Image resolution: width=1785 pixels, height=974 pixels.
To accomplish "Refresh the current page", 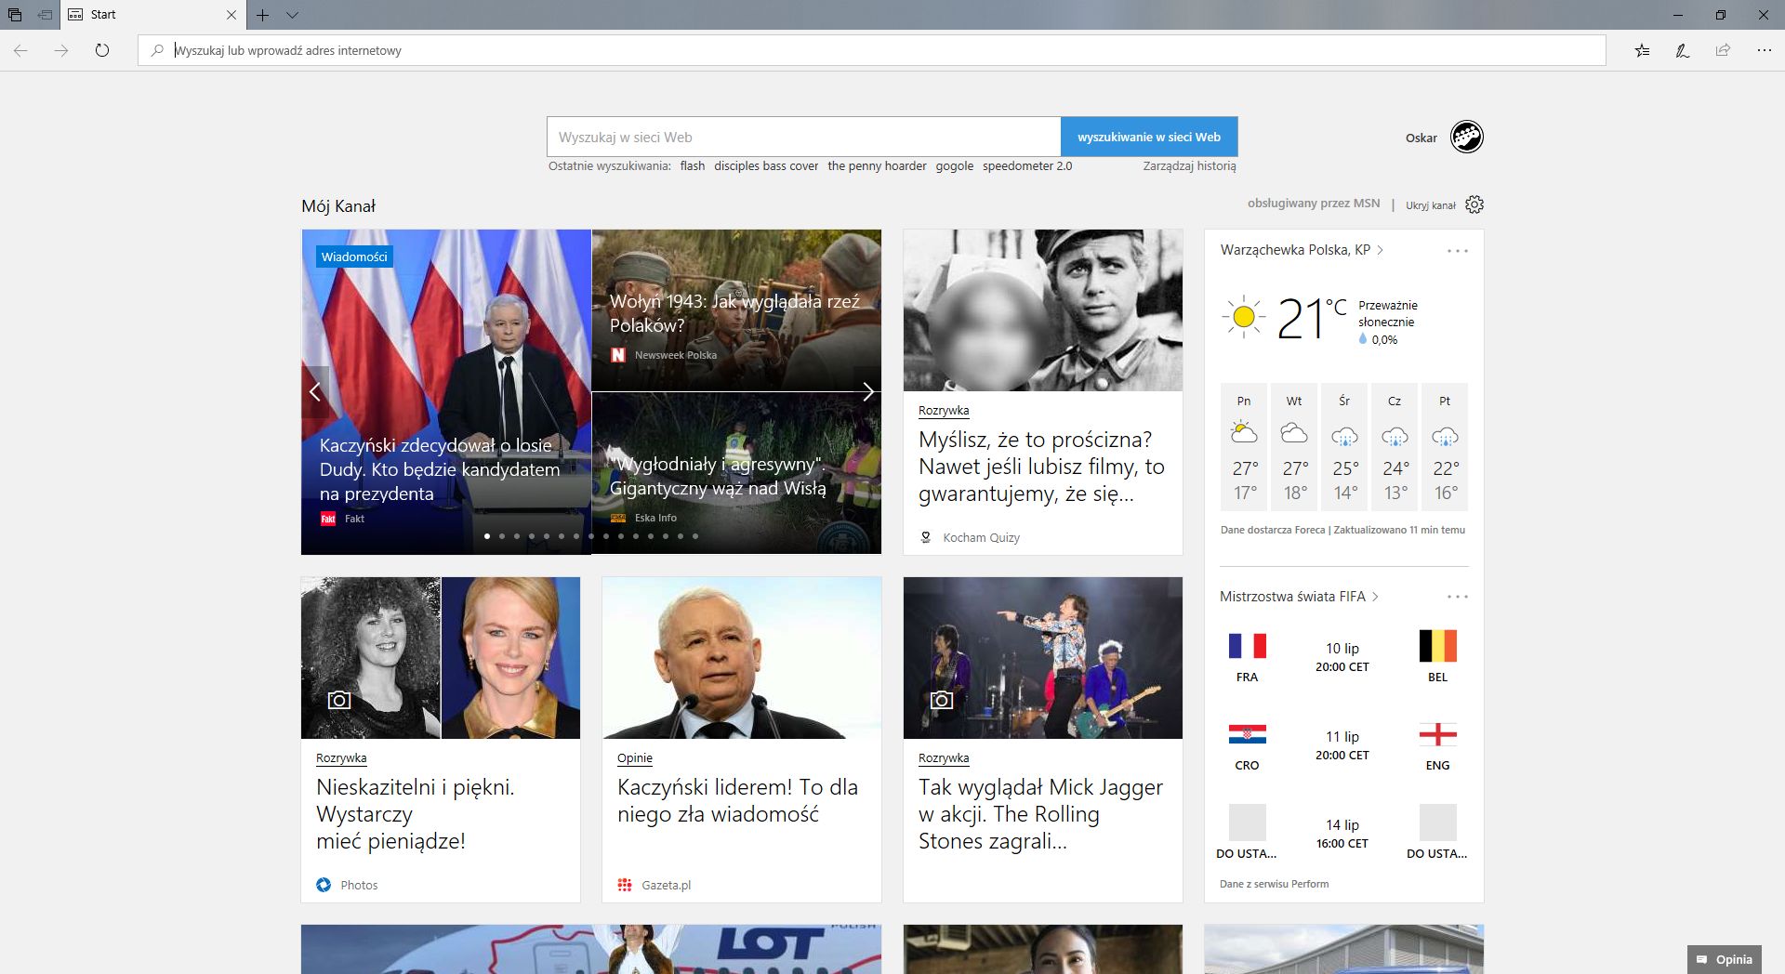I will [102, 51].
